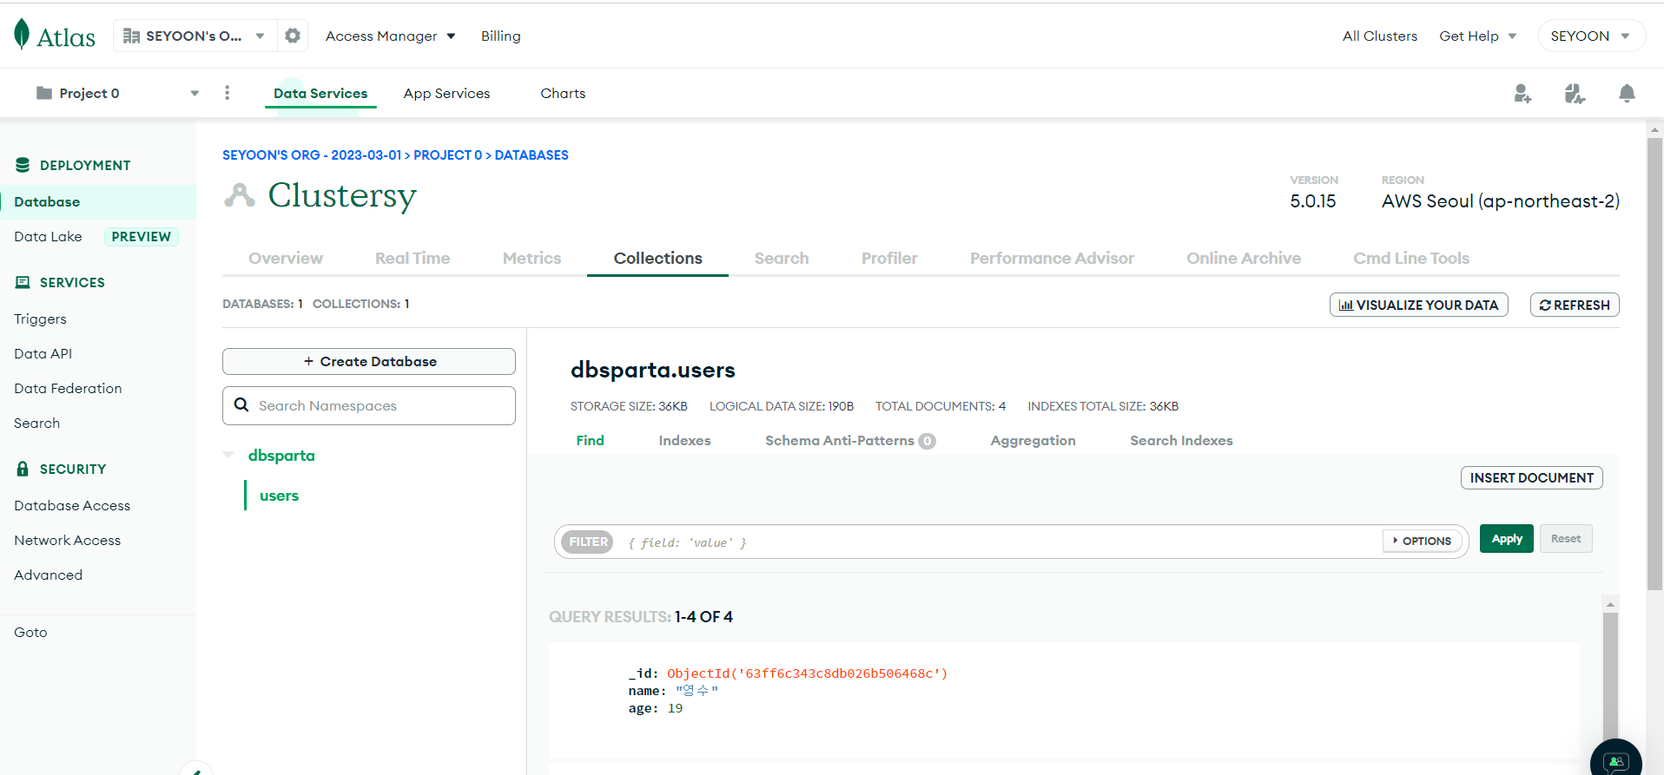This screenshot has height=775, width=1664.
Task: Open the SEYOON's organization dropdown
Action: click(195, 36)
